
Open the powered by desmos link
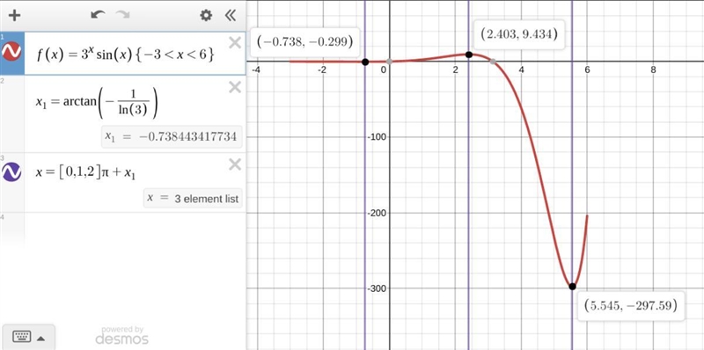(x=121, y=335)
